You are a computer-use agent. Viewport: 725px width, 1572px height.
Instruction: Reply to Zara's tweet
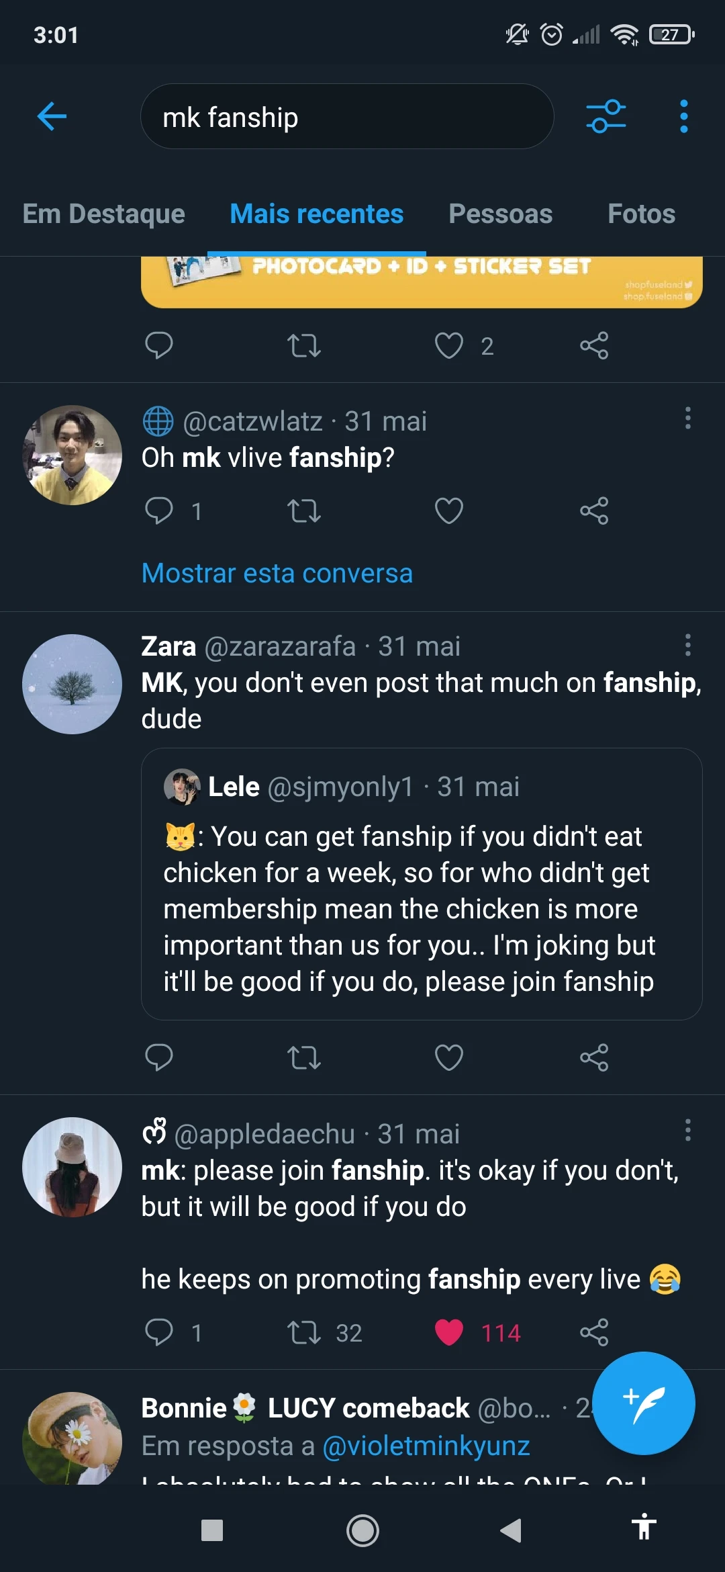[159, 1057]
